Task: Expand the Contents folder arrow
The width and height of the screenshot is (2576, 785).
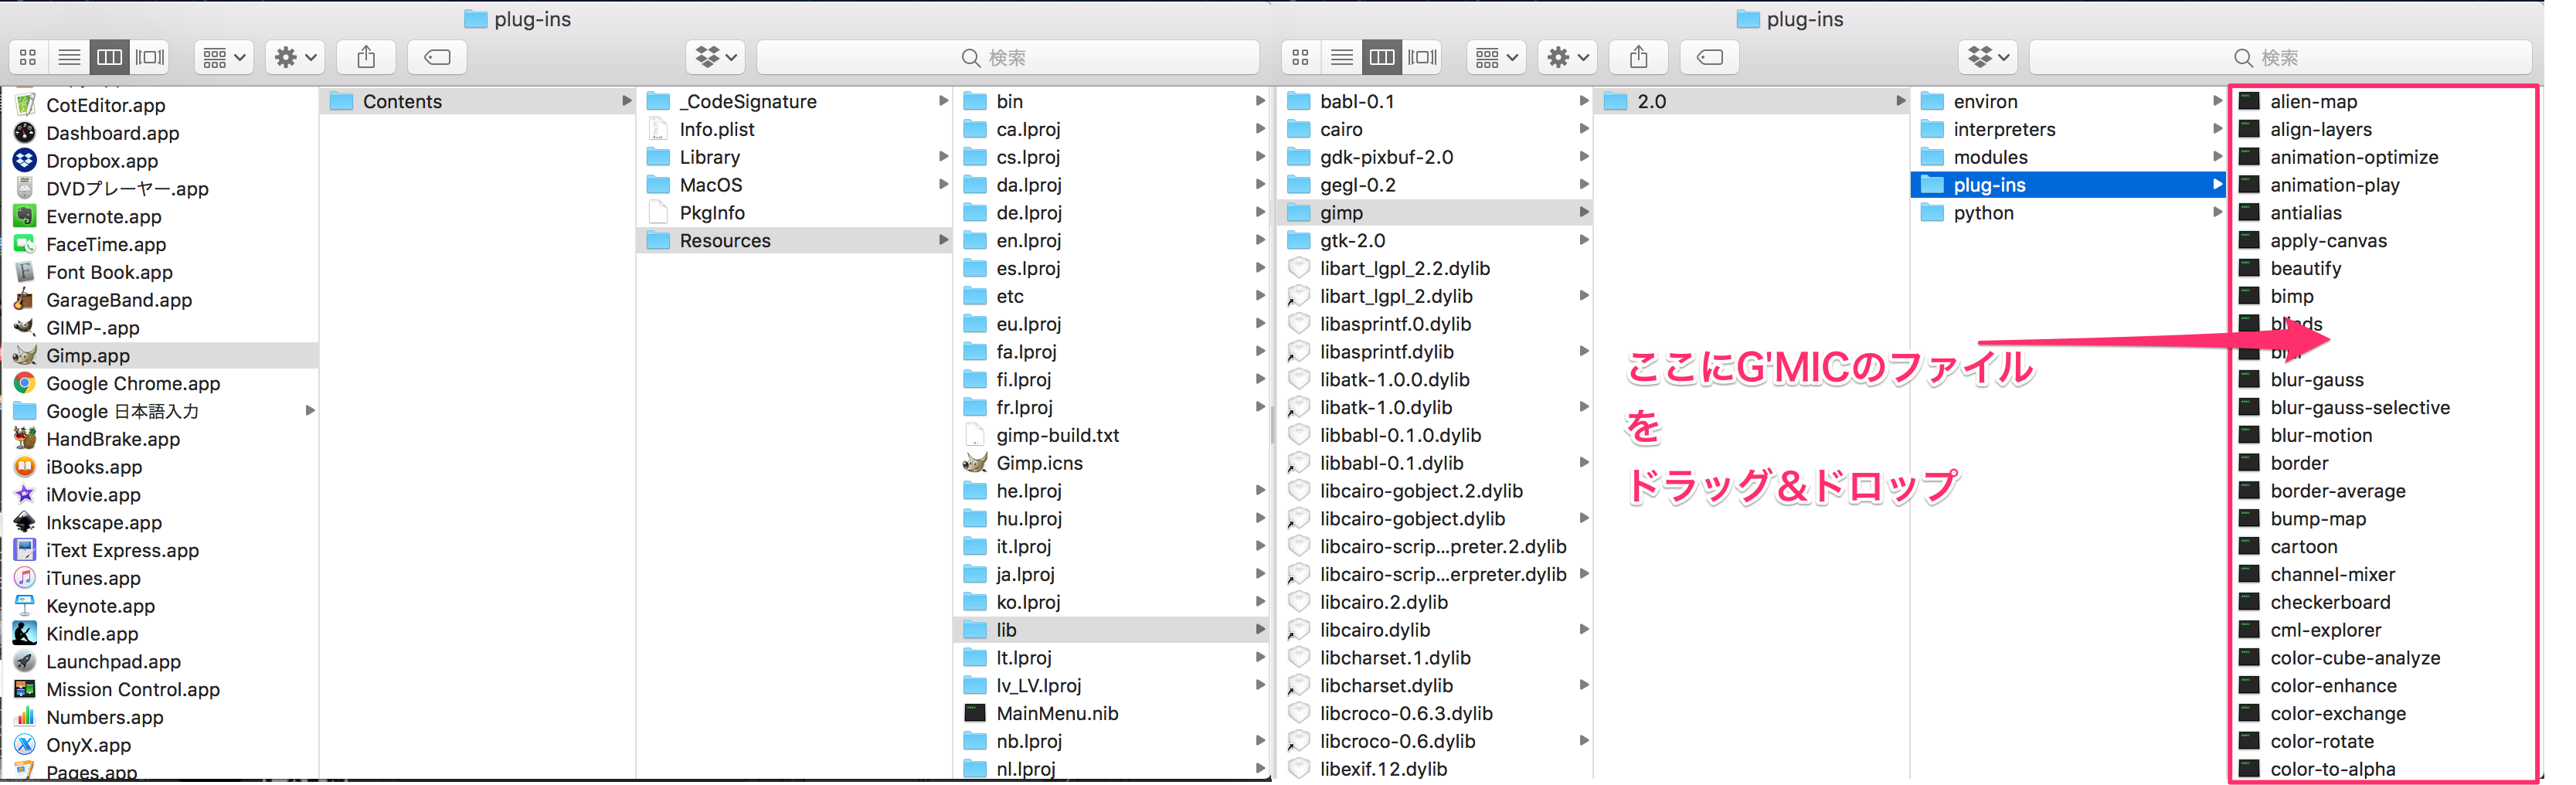Action: [626, 101]
